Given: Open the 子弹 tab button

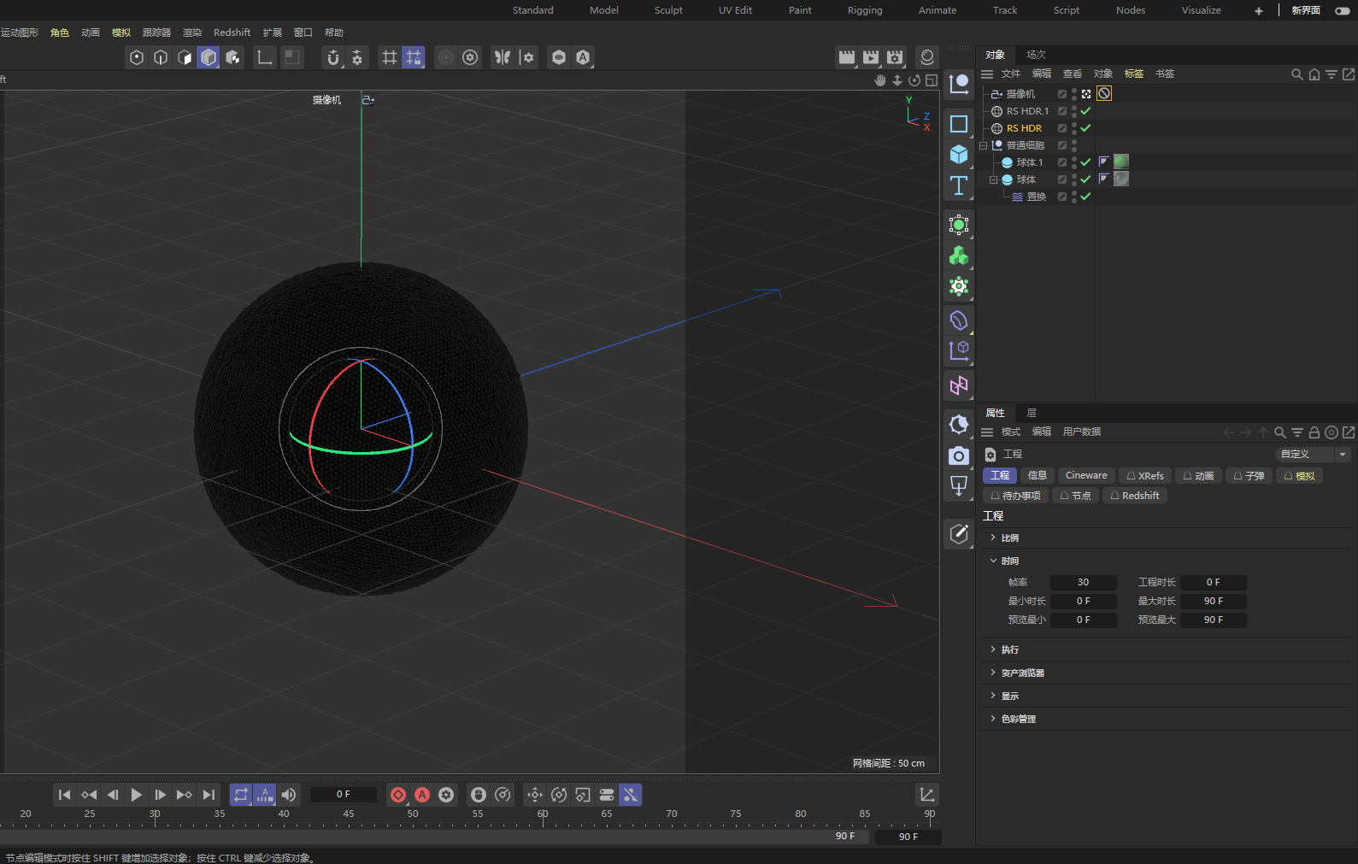Looking at the screenshot, I should 1249,476.
